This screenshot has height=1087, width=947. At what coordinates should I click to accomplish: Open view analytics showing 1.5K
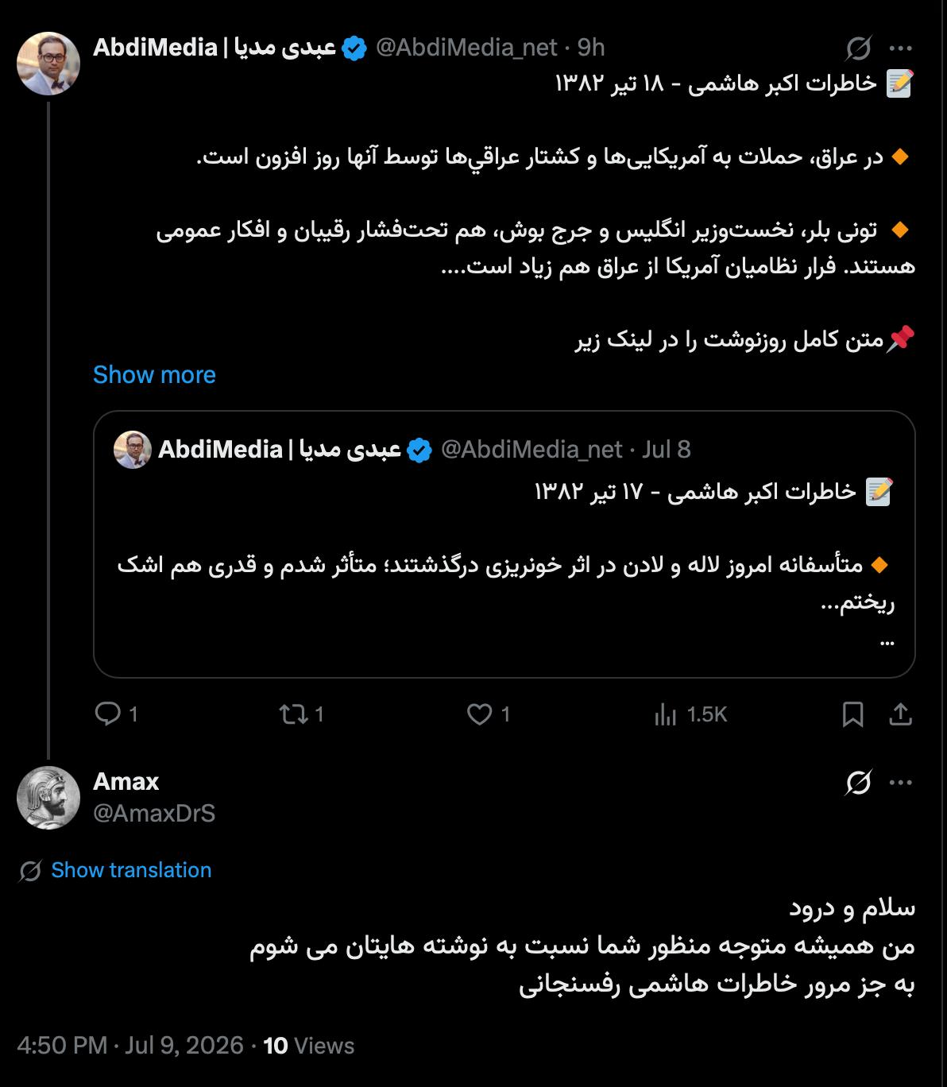[x=690, y=714]
